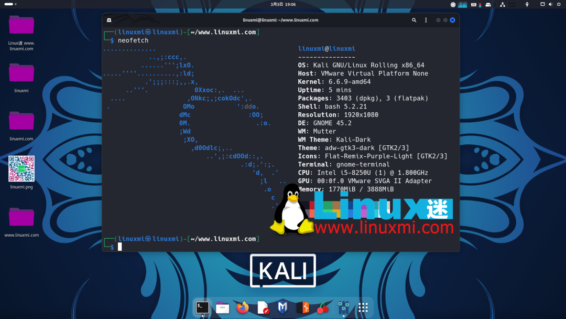
Task: Click the 'Theme: adw-gtk3-dark' line
Action: click(353, 148)
